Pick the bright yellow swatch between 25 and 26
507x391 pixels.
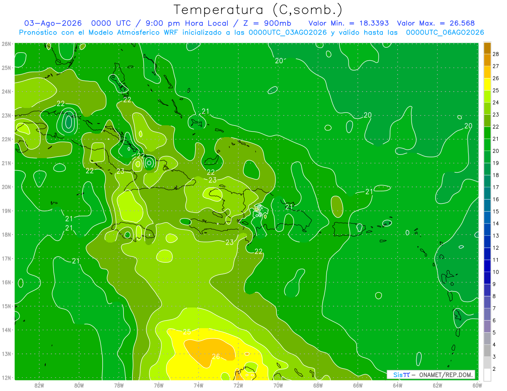coord(487,84)
